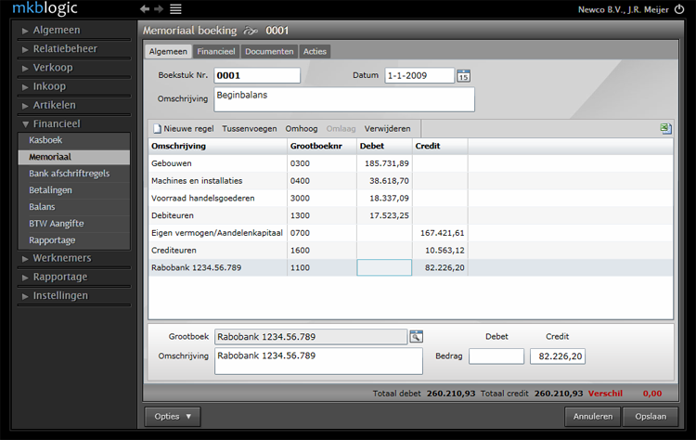Select Kasboek in the sidebar

coord(46,139)
